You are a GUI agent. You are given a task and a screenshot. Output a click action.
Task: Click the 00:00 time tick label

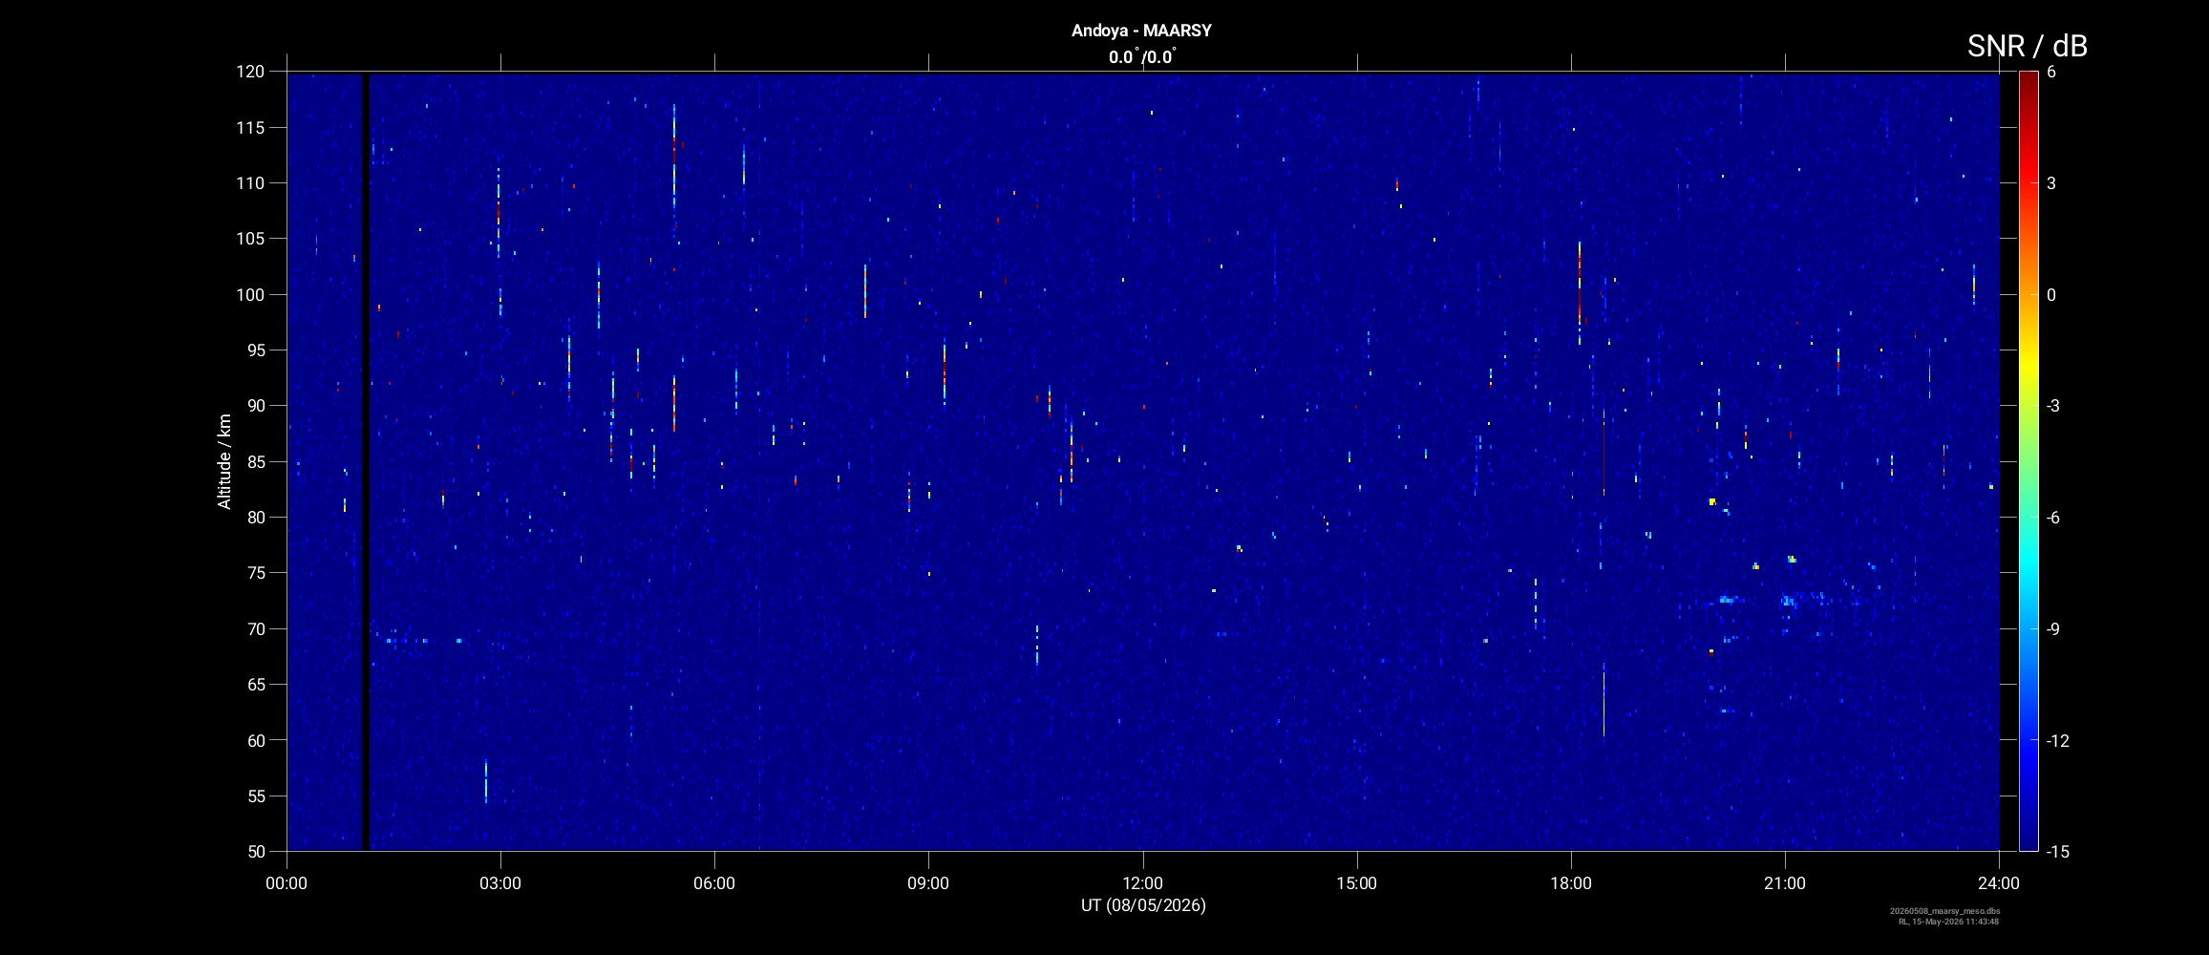pyautogui.click(x=287, y=883)
